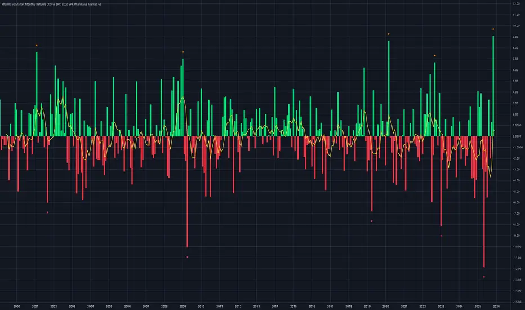This screenshot has height=310, width=525.
Task: Click the tallest green bar near late 2025
Action: click(x=493, y=85)
